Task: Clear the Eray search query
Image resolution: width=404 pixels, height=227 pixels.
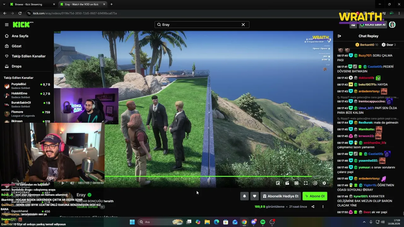Action: (243, 25)
